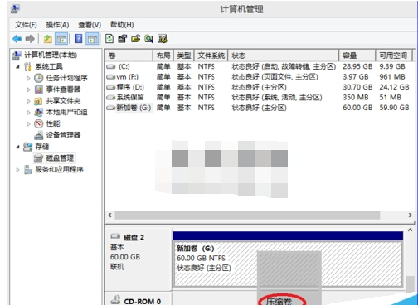Click the last toolbar settings-list icon
The height and width of the screenshot is (305, 418).
tap(163, 39)
